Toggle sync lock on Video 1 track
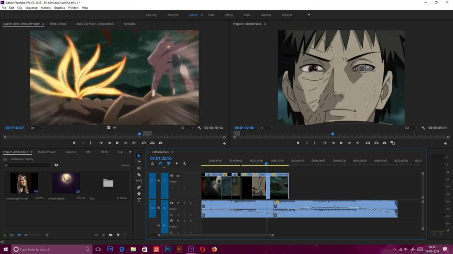 (172, 176)
